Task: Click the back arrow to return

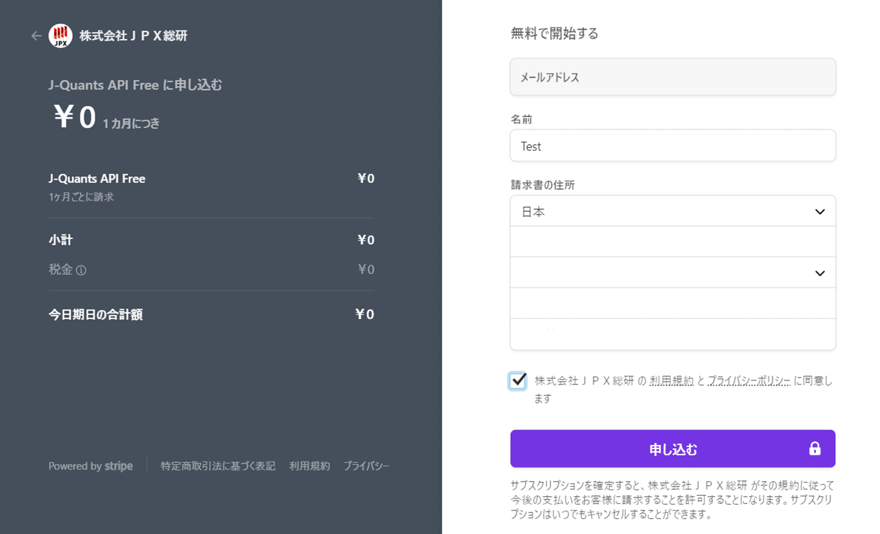Action: point(36,36)
